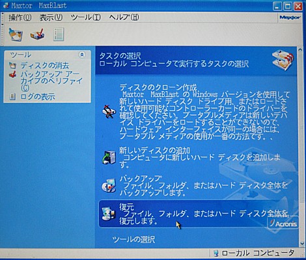Select ログの表示 in the tools panel

38,97
